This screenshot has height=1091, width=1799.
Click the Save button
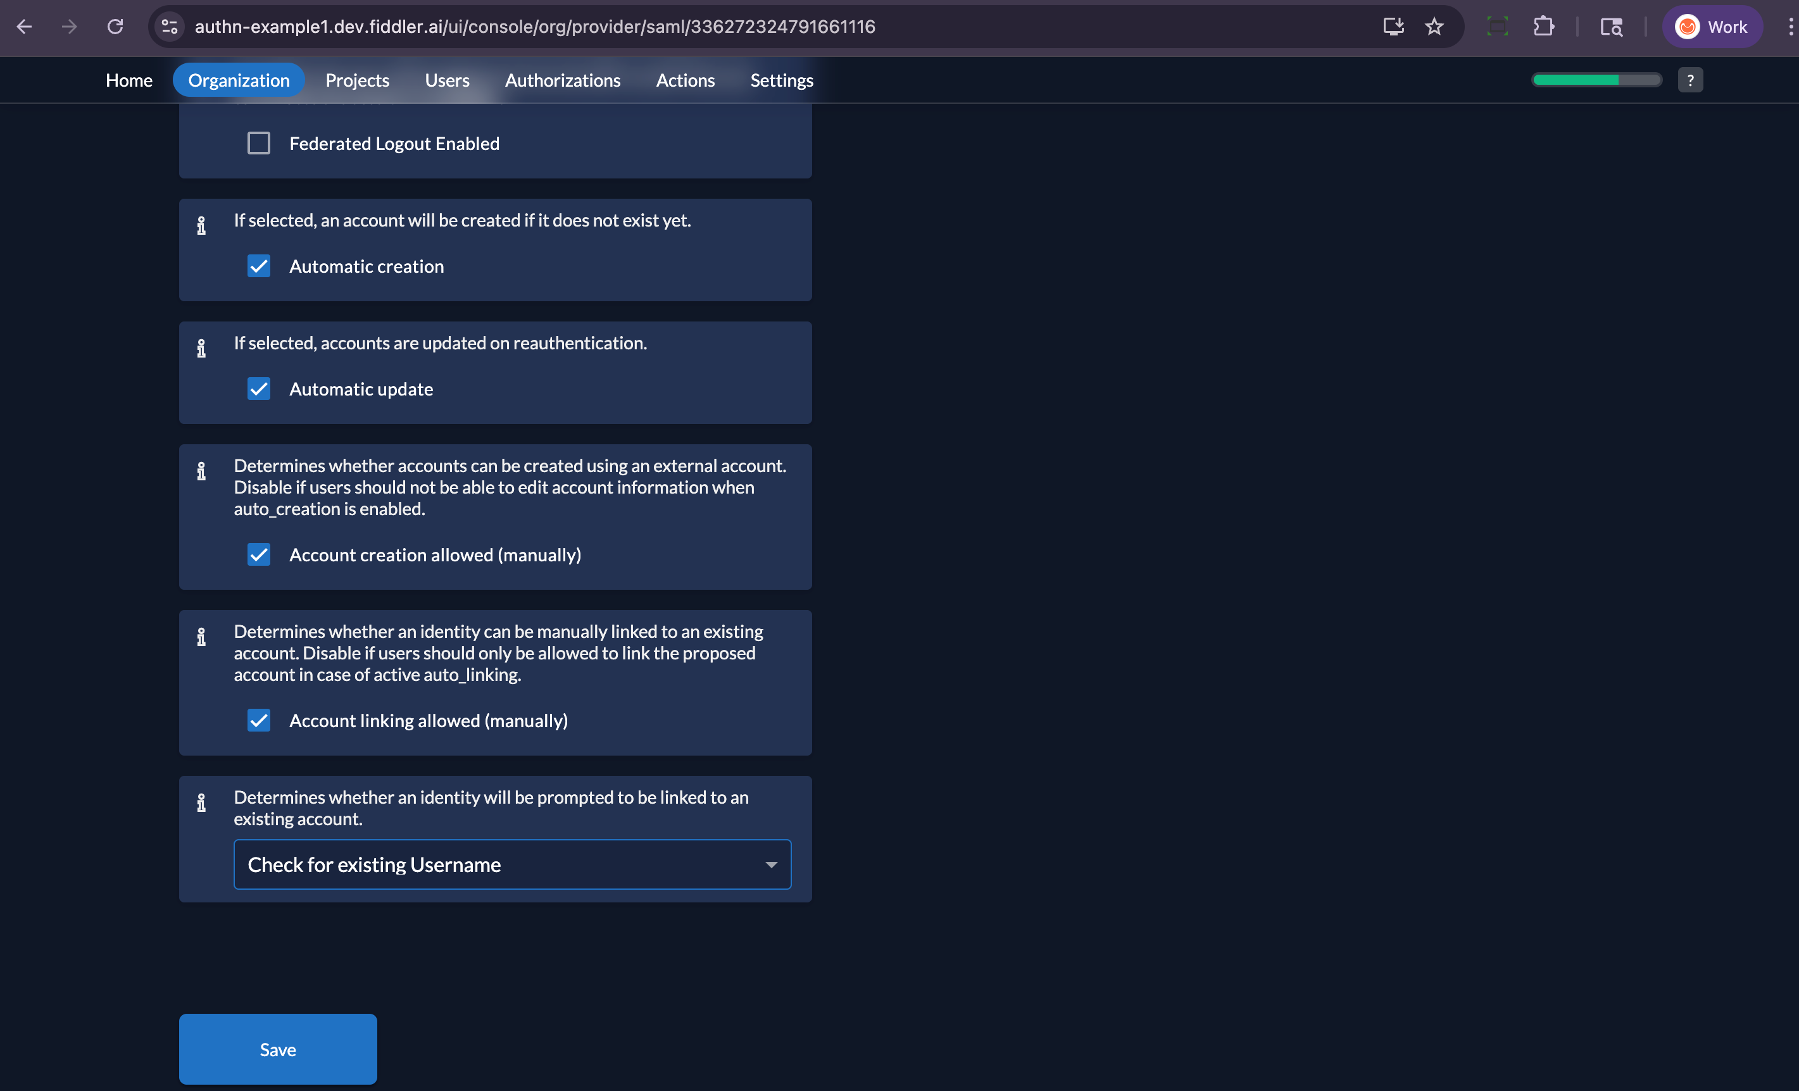pos(277,1049)
